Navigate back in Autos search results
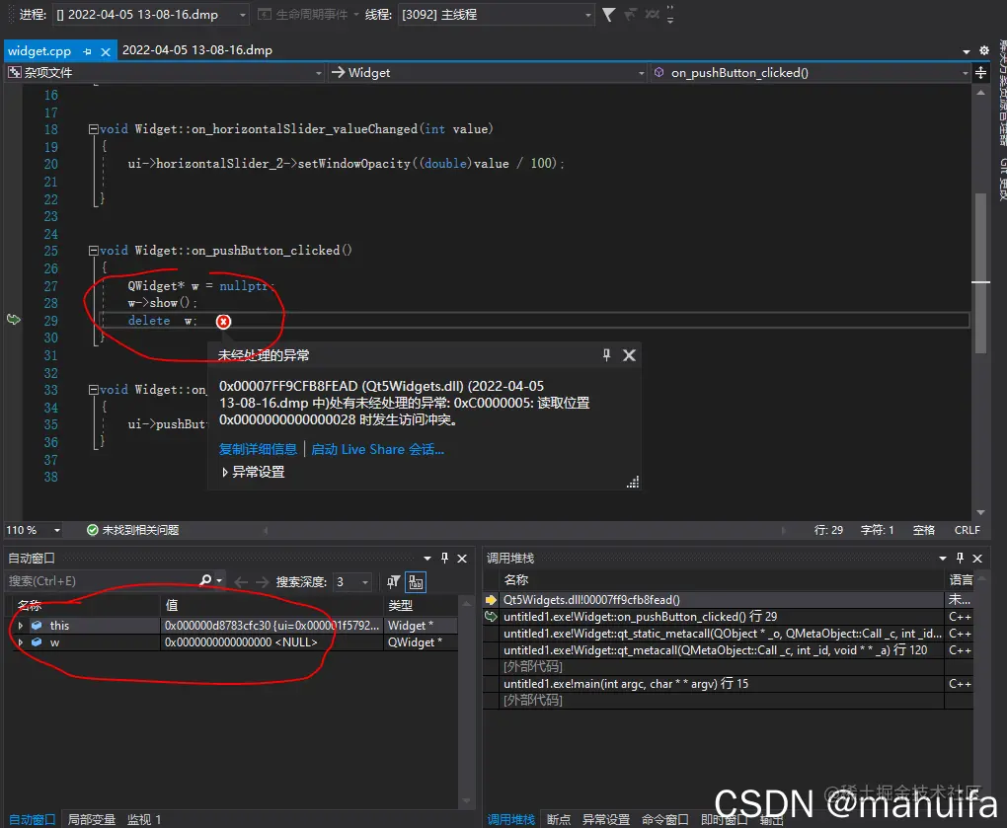This screenshot has height=828, width=1007. coord(241,581)
